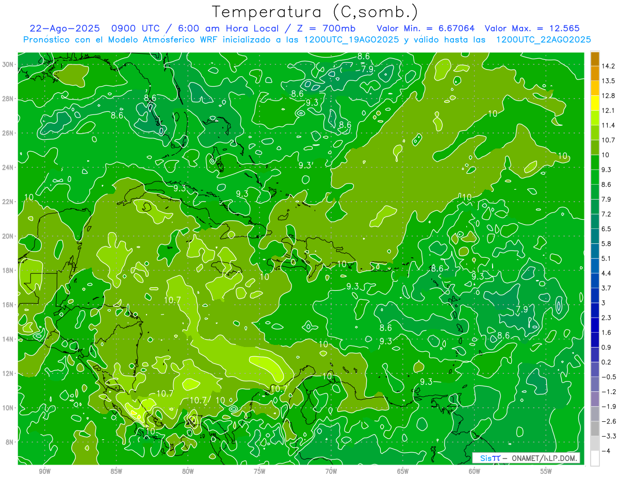This screenshot has width=619, height=478.
Task: Click the 65W longitude axis label
Action: [x=403, y=471]
